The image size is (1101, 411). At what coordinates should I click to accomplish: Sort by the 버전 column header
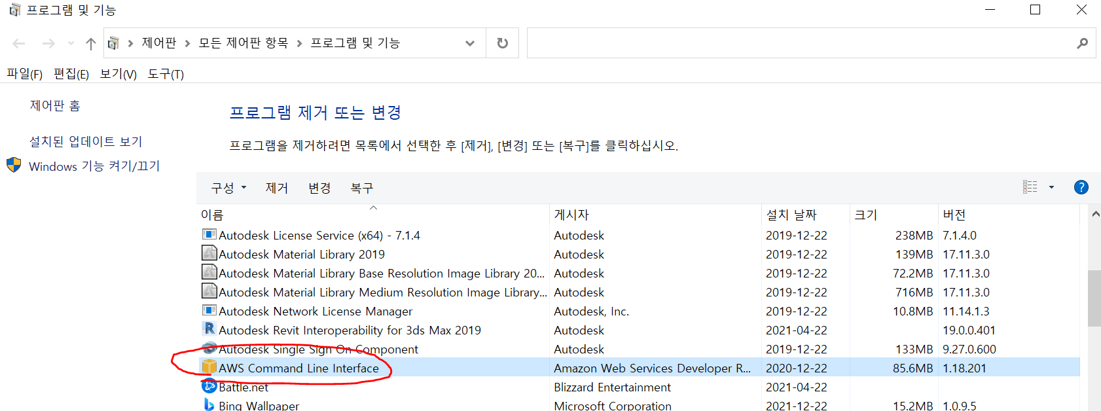click(1009, 215)
